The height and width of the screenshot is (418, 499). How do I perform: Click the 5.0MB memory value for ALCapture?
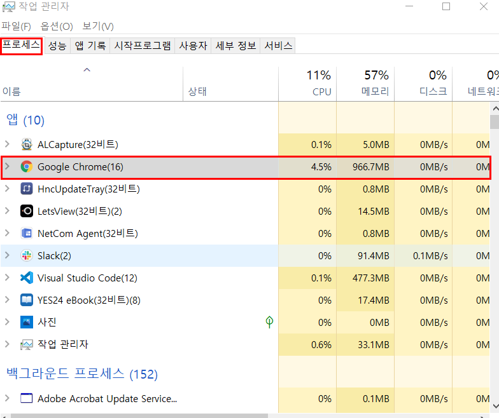[x=376, y=145]
